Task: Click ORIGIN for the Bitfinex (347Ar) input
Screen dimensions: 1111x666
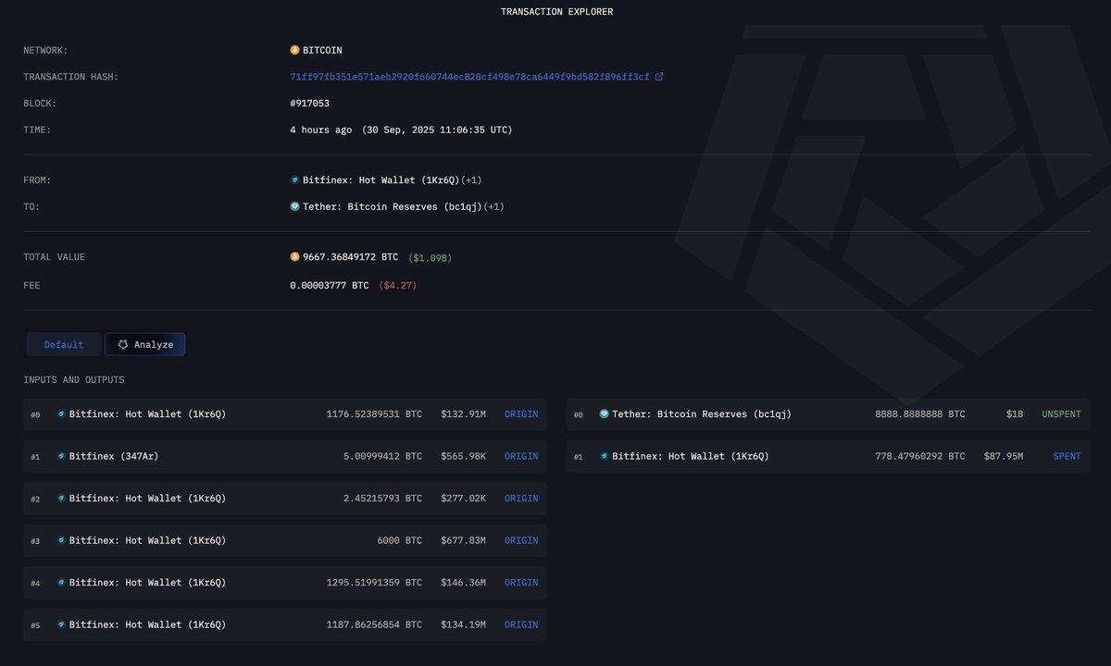Action: [x=521, y=456]
